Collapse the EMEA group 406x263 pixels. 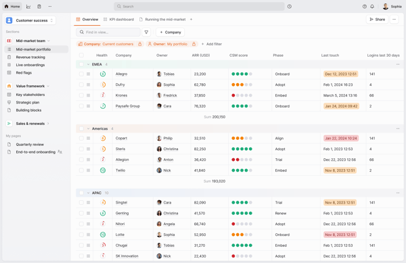tap(88, 64)
